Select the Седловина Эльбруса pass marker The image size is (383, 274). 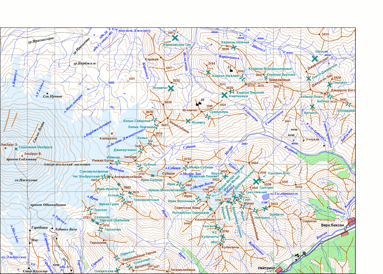(x=16, y=149)
